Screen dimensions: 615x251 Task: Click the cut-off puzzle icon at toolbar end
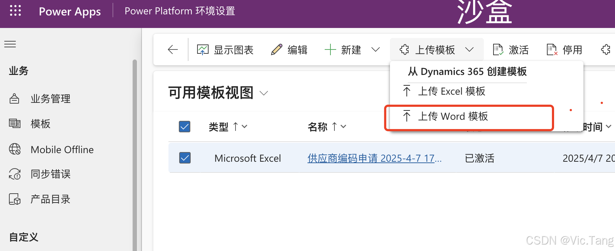click(606, 49)
